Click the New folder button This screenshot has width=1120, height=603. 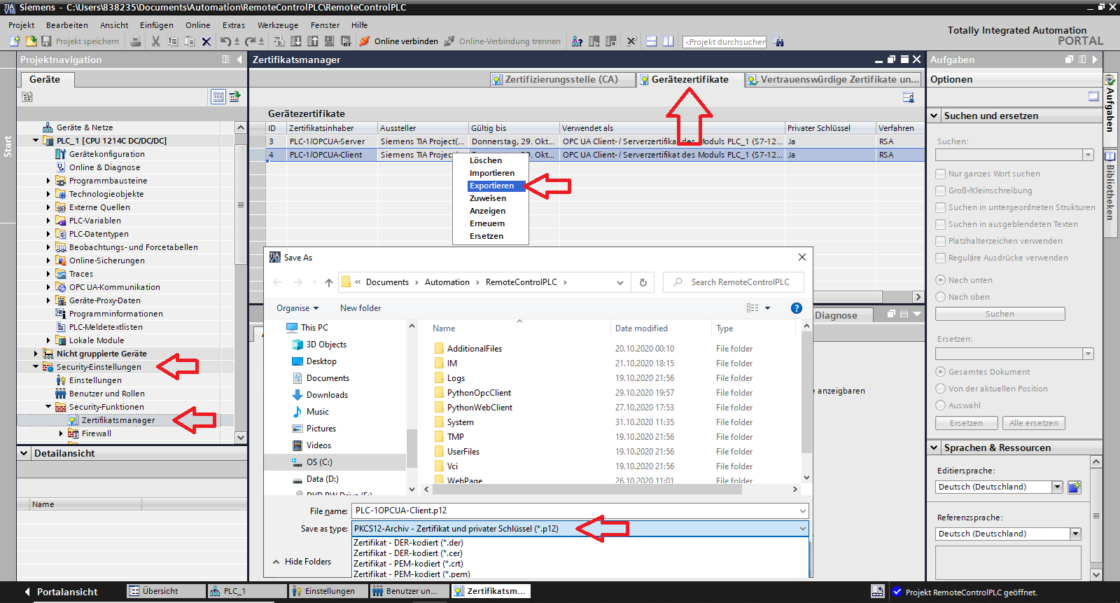360,308
